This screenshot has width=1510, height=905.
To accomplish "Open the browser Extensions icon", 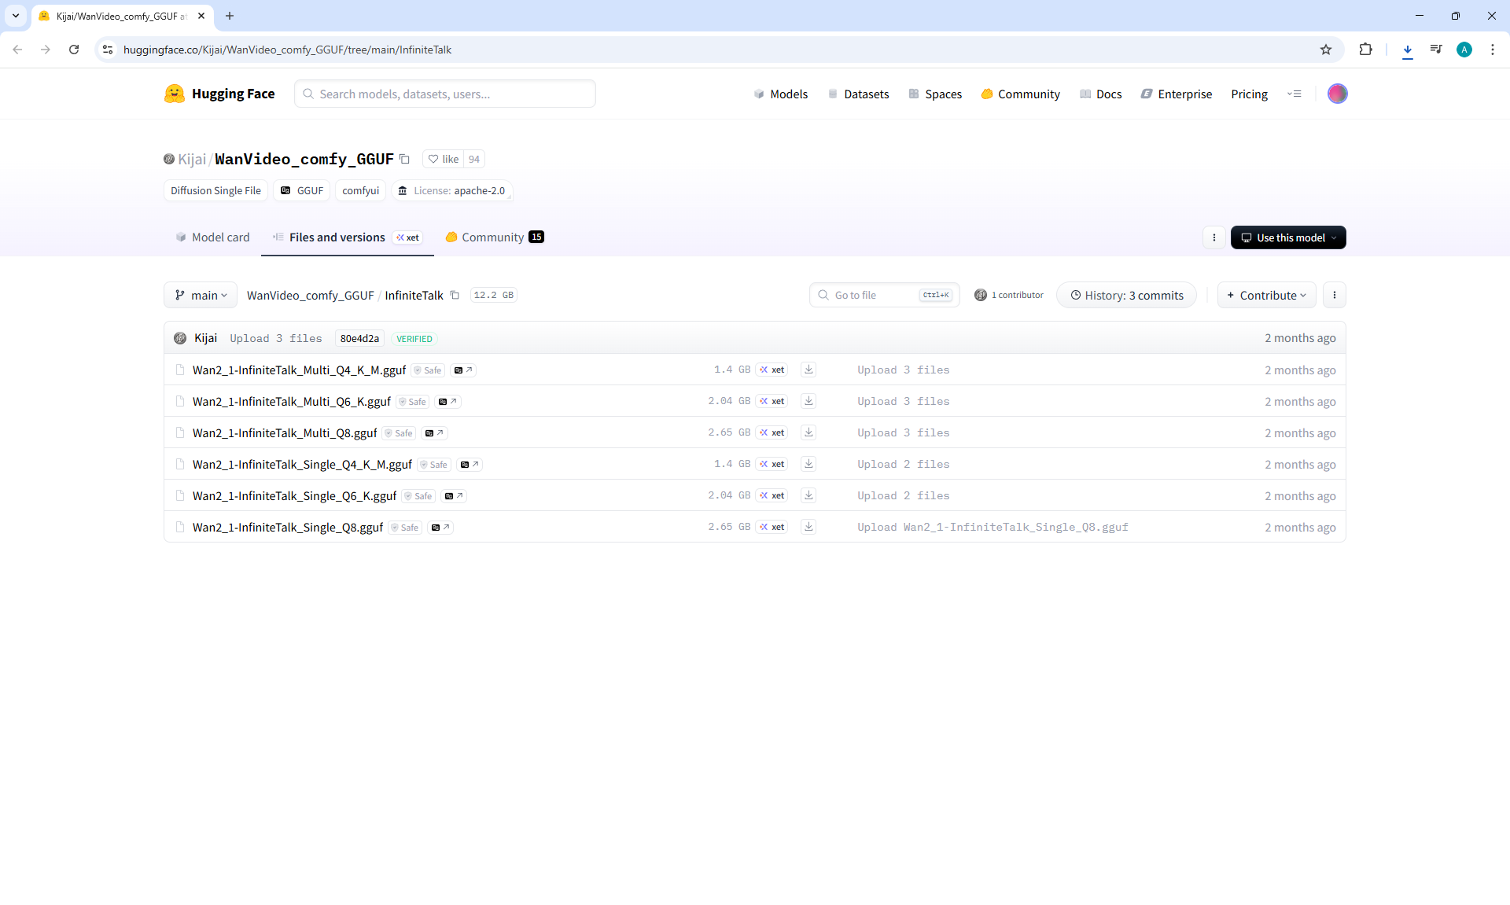I will click(x=1365, y=50).
